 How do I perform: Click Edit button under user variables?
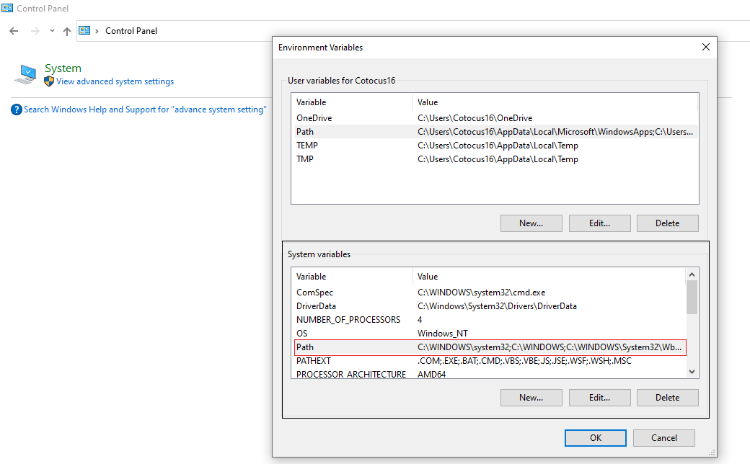click(599, 223)
